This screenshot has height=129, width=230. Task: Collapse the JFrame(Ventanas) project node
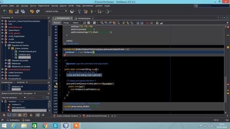point(3,42)
